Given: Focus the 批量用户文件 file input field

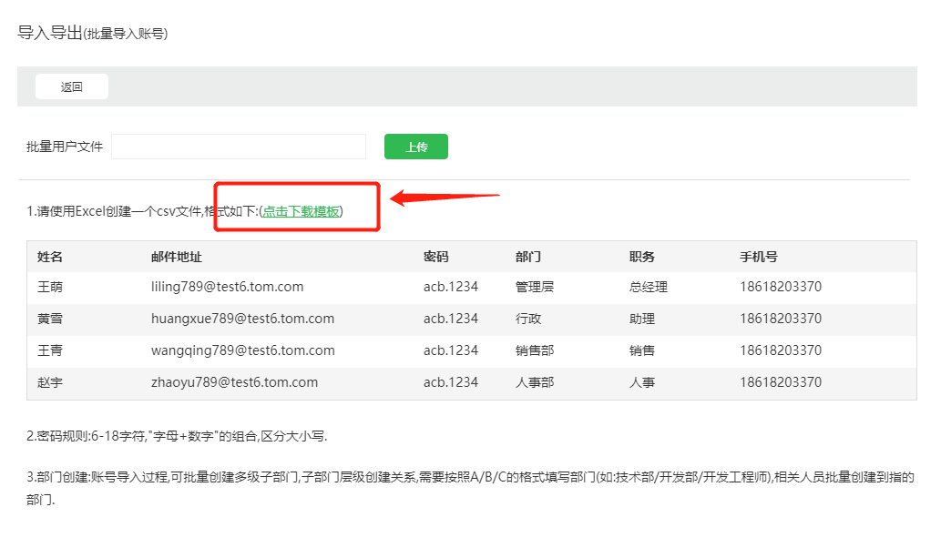Looking at the screenshot, I should 239,147.
